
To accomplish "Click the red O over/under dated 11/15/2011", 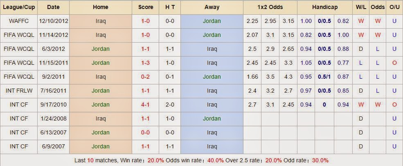I will coord(394,63).
